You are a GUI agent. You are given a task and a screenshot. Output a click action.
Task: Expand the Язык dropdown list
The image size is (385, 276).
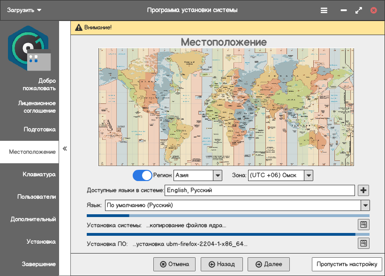(x=365, y=205)
